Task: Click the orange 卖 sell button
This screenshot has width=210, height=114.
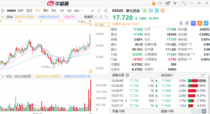Action: pos(200,23)
